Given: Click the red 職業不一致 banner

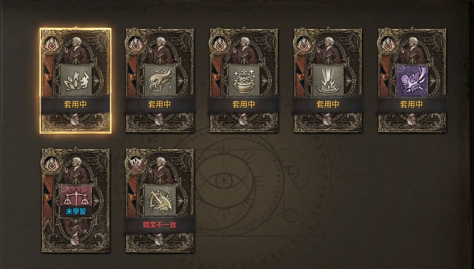Looking at the screenshot, I should [159, 225].
